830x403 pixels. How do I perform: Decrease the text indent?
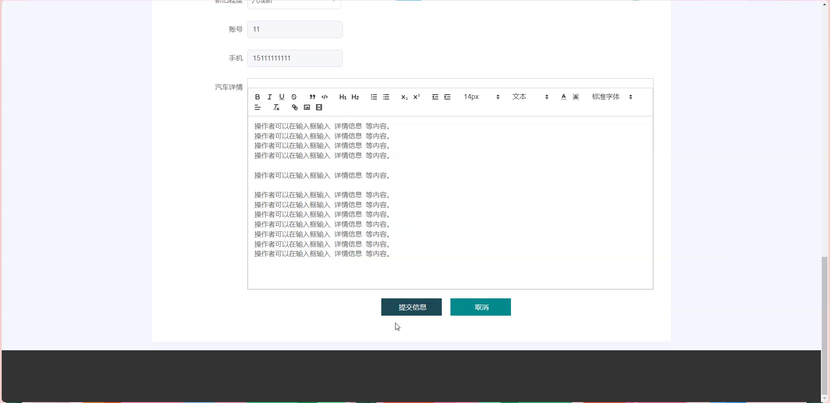[435, 97]
